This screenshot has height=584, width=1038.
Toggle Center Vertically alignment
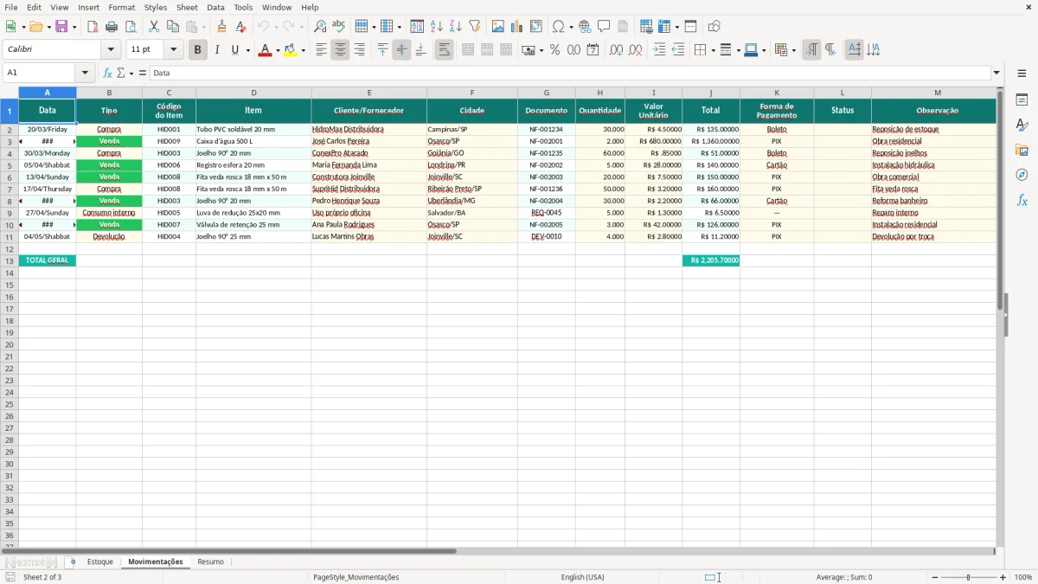(401, 50)
